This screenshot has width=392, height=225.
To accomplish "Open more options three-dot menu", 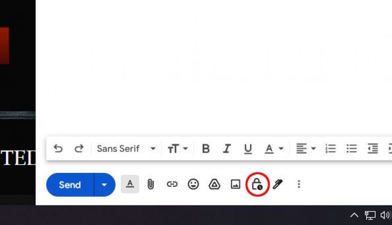I will click(299, 184).
